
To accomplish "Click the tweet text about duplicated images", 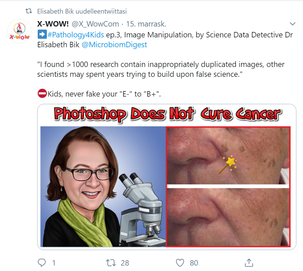I will [x=161, y=69].
